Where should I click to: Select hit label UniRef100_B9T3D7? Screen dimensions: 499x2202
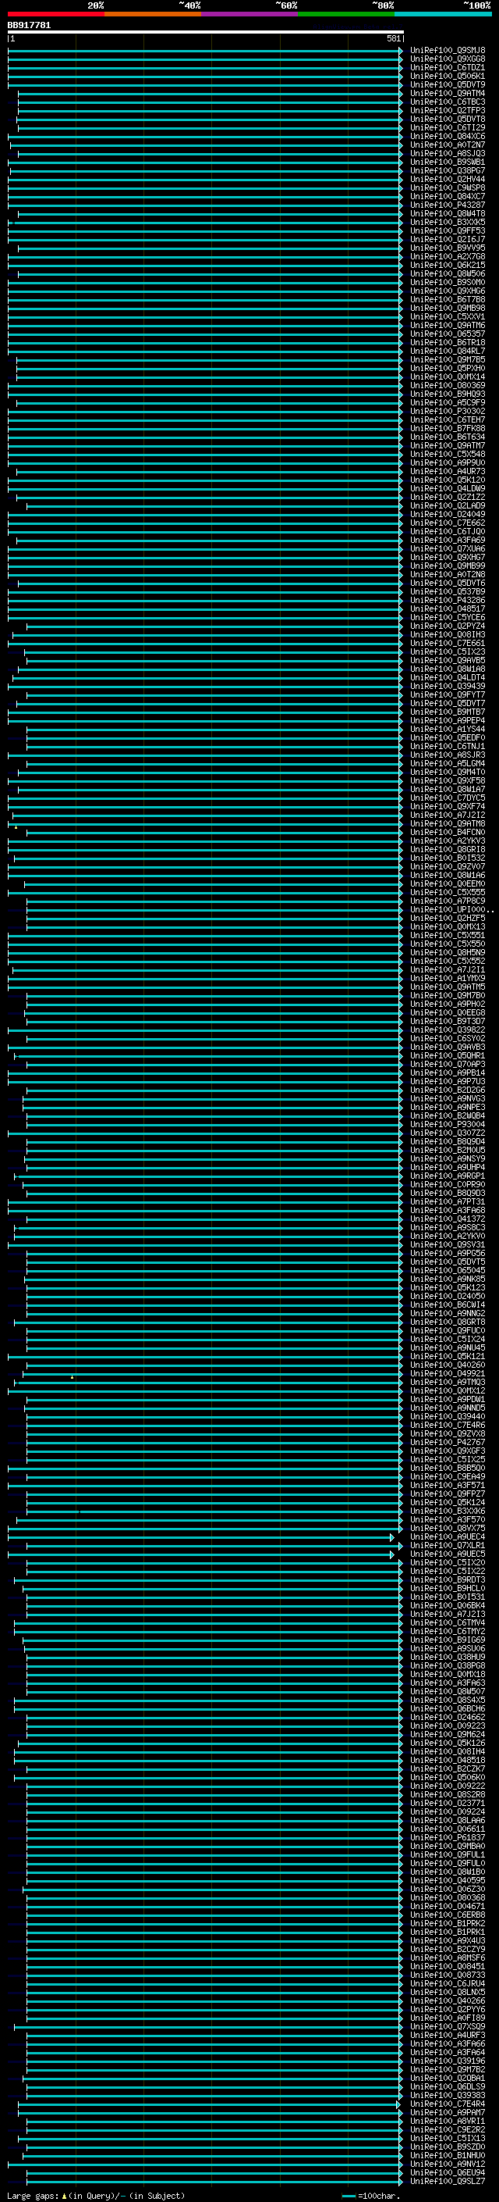pyautogui.click(x=448, y=1022)
